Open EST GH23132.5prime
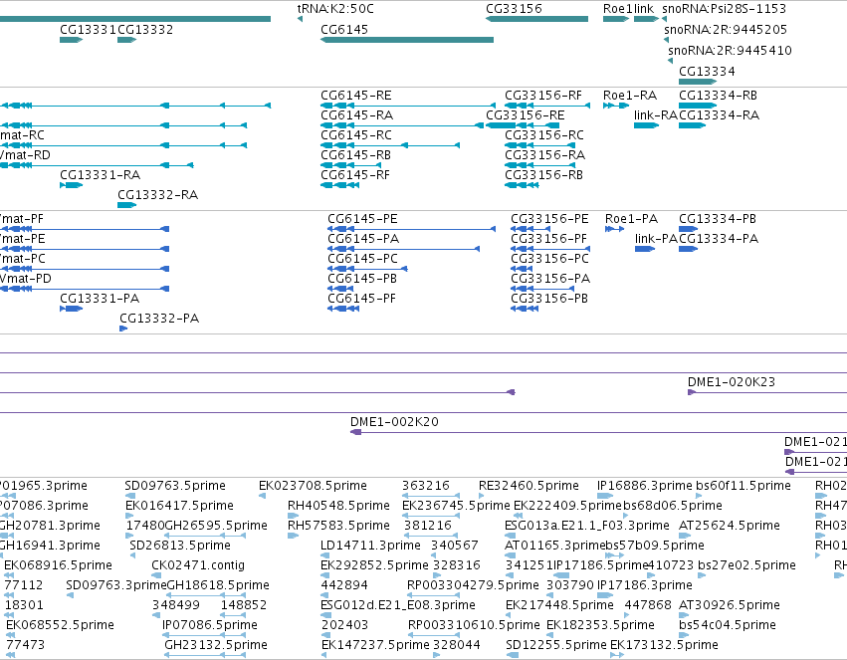The width and height of the screenshot is (847, 660). point(216,645)
